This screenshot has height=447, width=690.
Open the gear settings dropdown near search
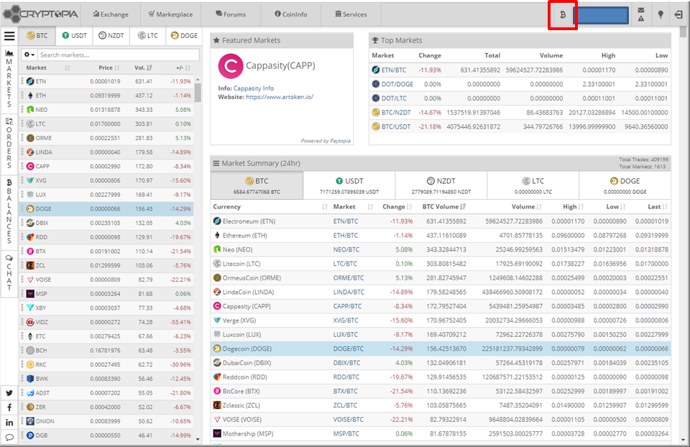(29, 55)
